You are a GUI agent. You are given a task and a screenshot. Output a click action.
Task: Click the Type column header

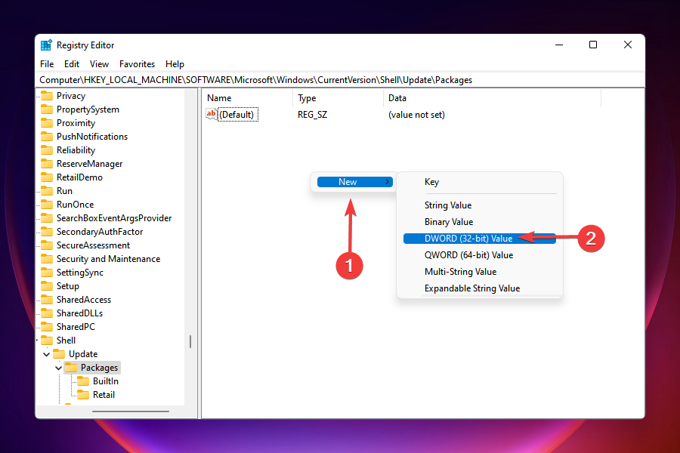307,98
